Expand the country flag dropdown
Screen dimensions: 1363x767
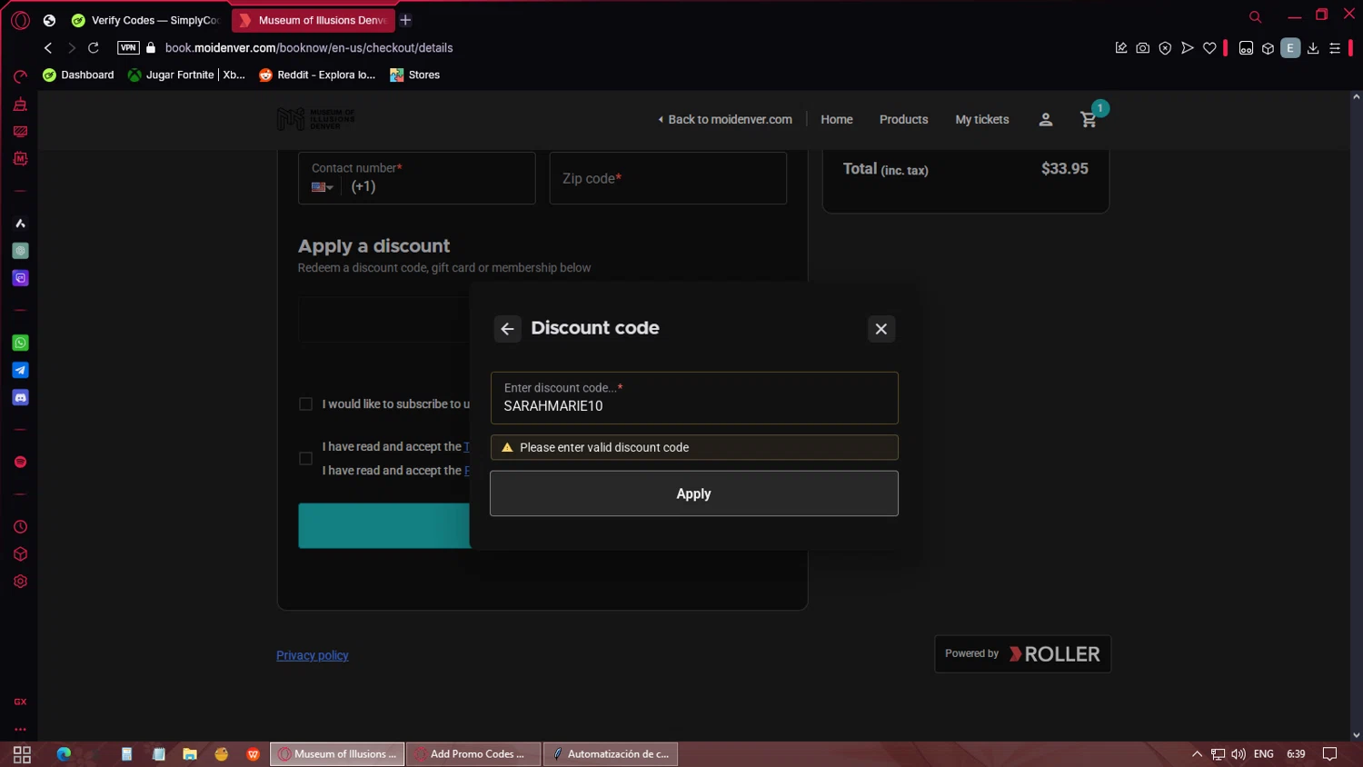click(x=323, y=187)
